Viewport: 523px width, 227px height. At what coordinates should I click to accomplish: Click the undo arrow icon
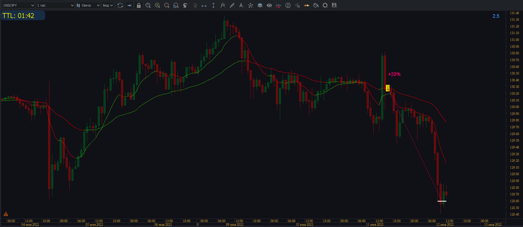point(185,5)
